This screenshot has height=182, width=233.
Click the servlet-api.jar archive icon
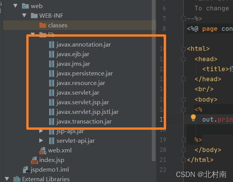pos(52,141)
